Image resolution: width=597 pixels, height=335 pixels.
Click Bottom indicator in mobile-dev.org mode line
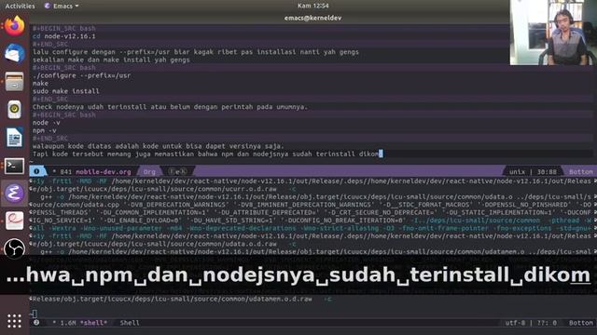pos(580,171)
